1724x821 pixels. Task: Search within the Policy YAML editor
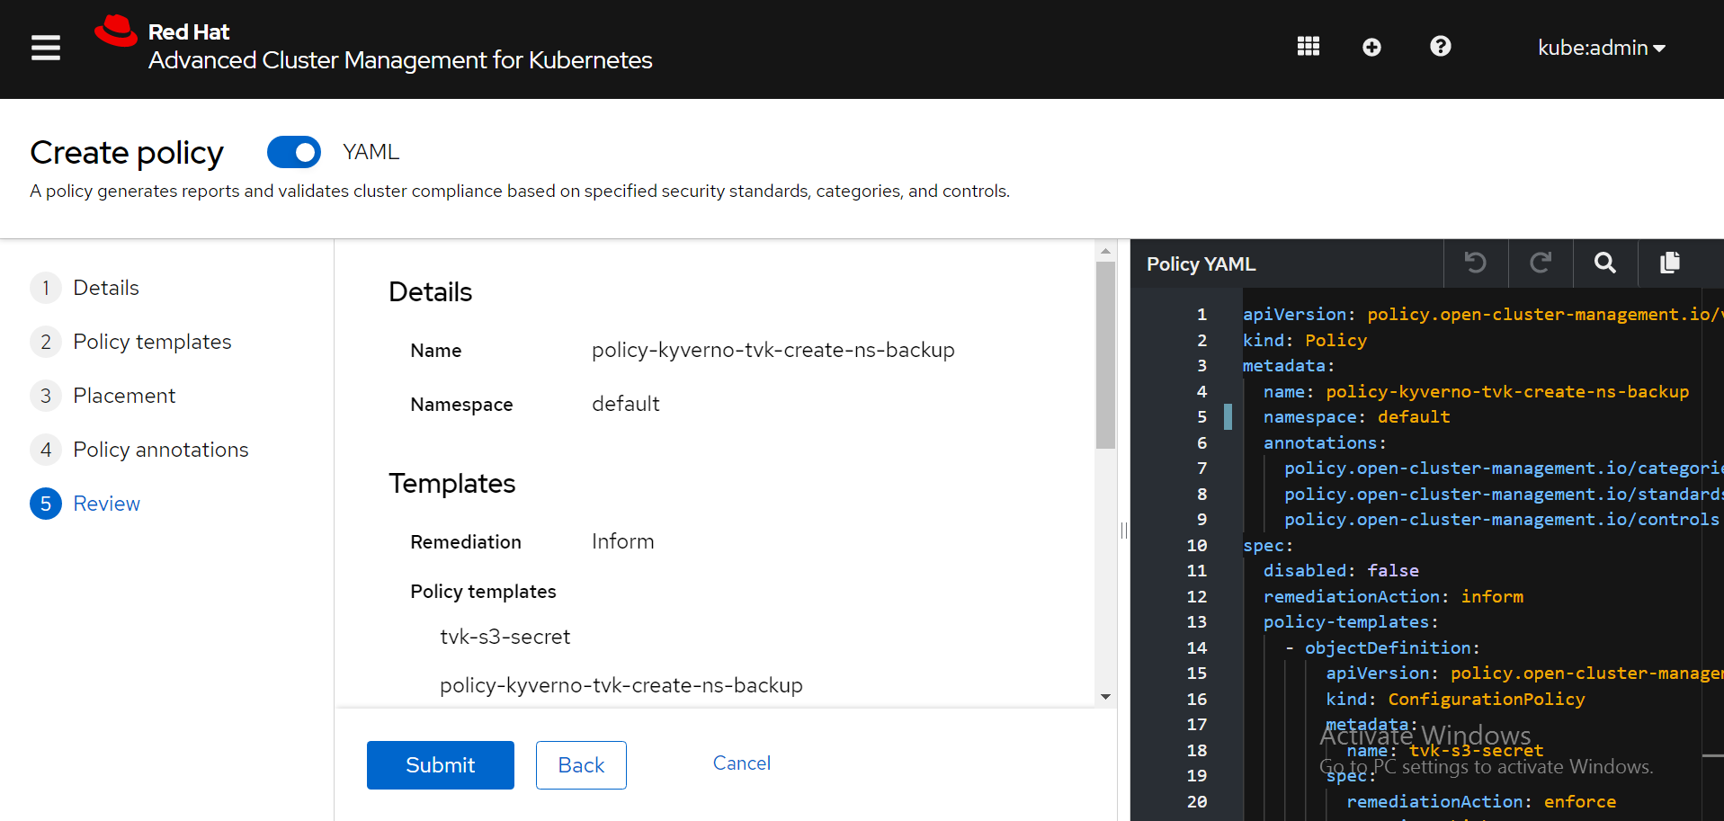(x=1604, y=263)
